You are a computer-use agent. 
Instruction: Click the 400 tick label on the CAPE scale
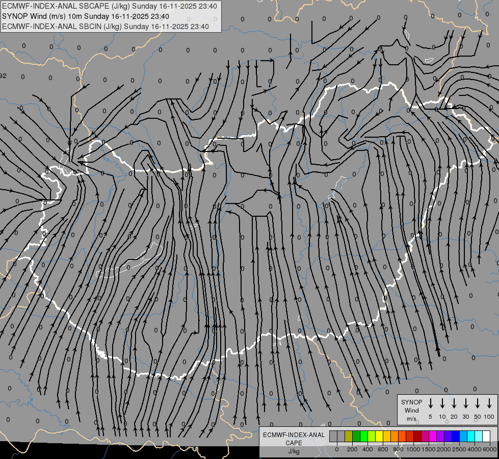point(367,449)
